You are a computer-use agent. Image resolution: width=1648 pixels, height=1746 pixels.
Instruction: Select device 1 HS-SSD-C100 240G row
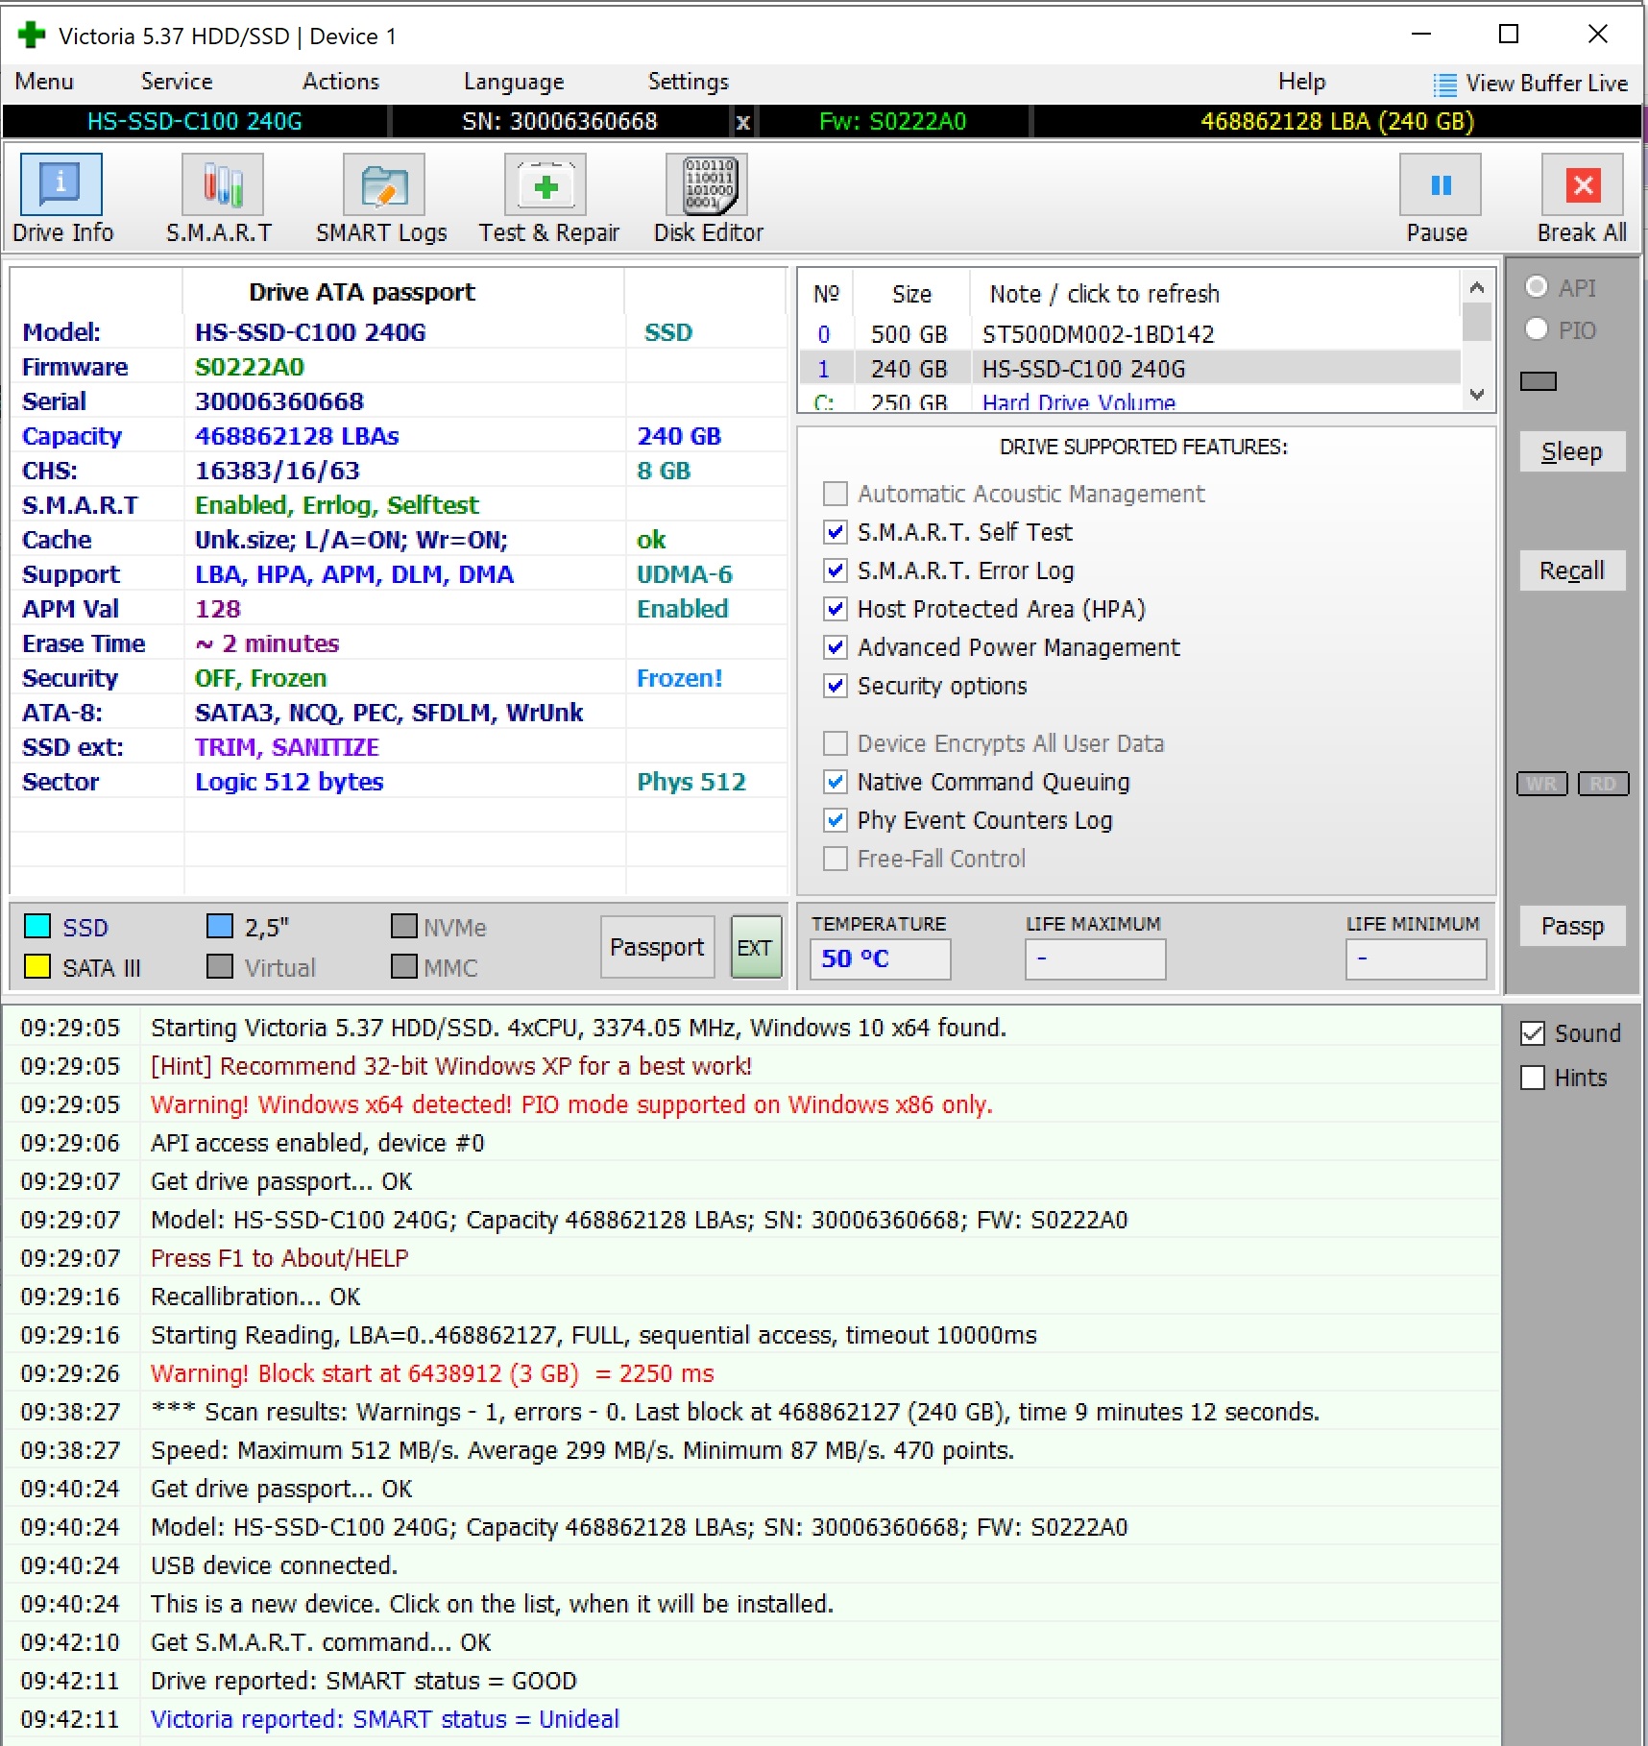pyautogui.click(x=1130, y=369)
